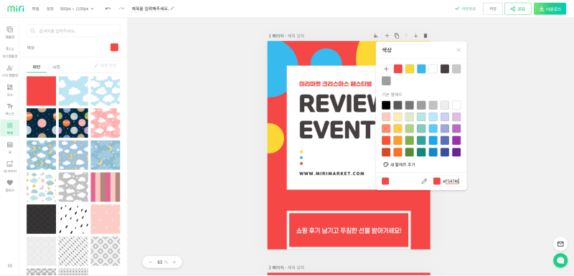Click page background fill bucket icon
The width and height of the screenshot is (574, 276).
(375, 35)
